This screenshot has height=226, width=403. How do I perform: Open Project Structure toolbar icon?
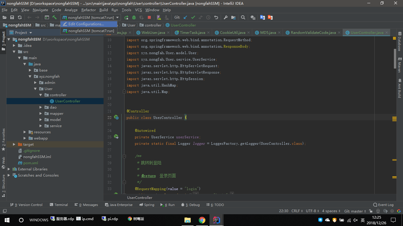[x=233, y=17]
